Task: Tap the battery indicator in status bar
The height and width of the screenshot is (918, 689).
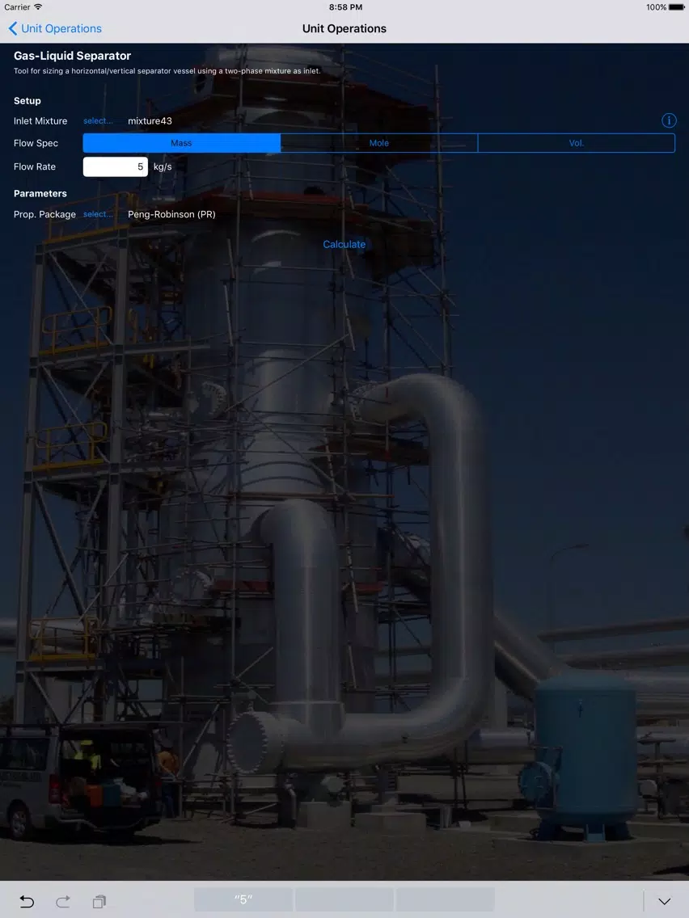Action: point(676,7)
